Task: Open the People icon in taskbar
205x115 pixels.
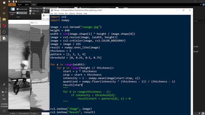Action: click(4, 84)
